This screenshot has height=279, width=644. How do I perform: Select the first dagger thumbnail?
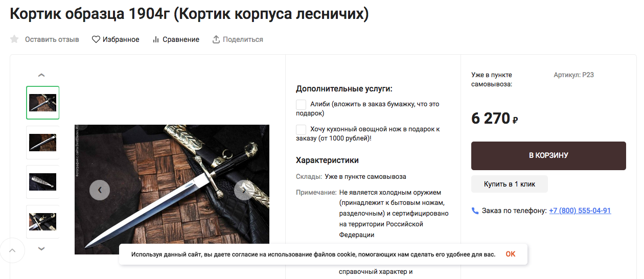point(42,103)
